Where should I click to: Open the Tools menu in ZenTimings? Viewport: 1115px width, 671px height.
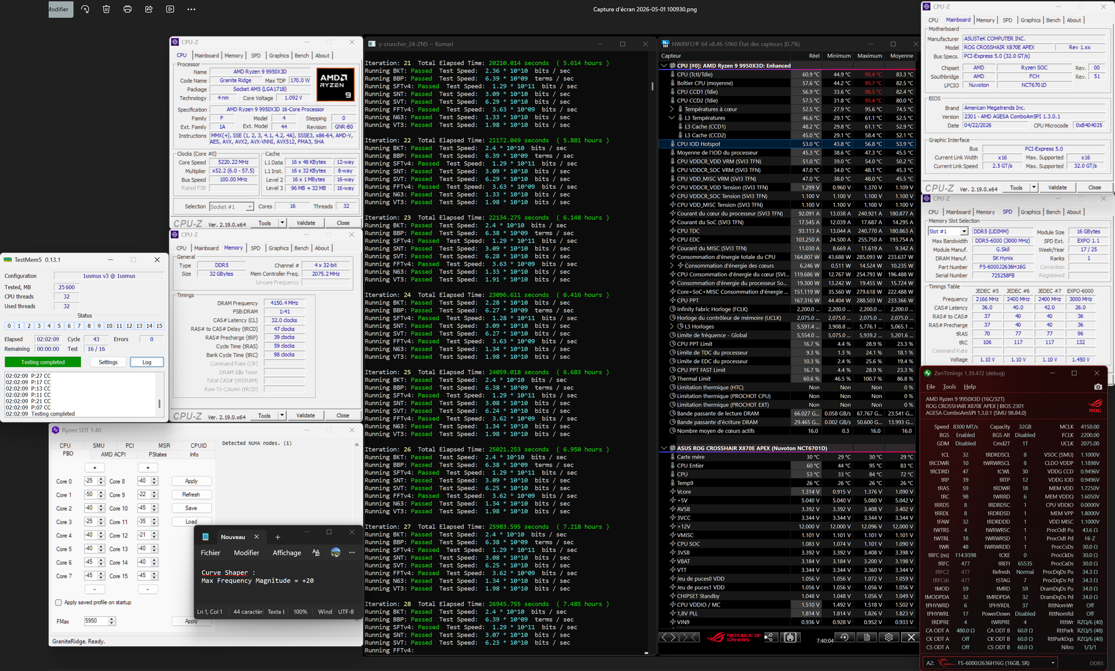tap(949, 387)
